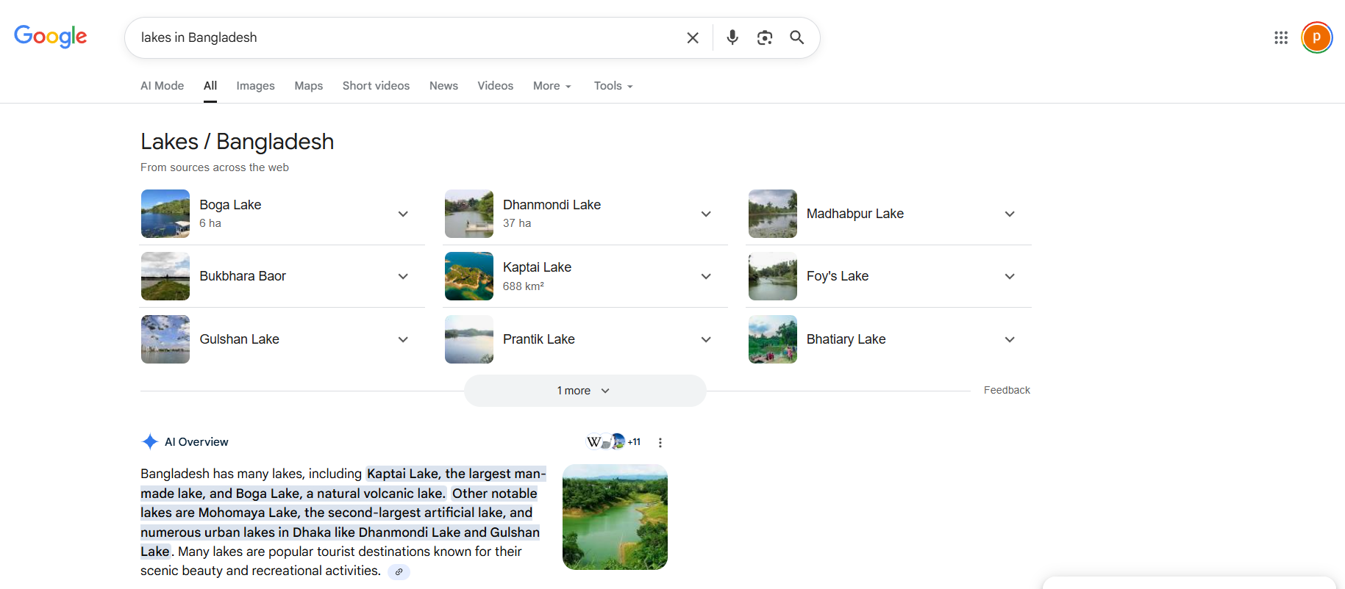
Task: Switch to the Images tab
Action: (256, 86)
